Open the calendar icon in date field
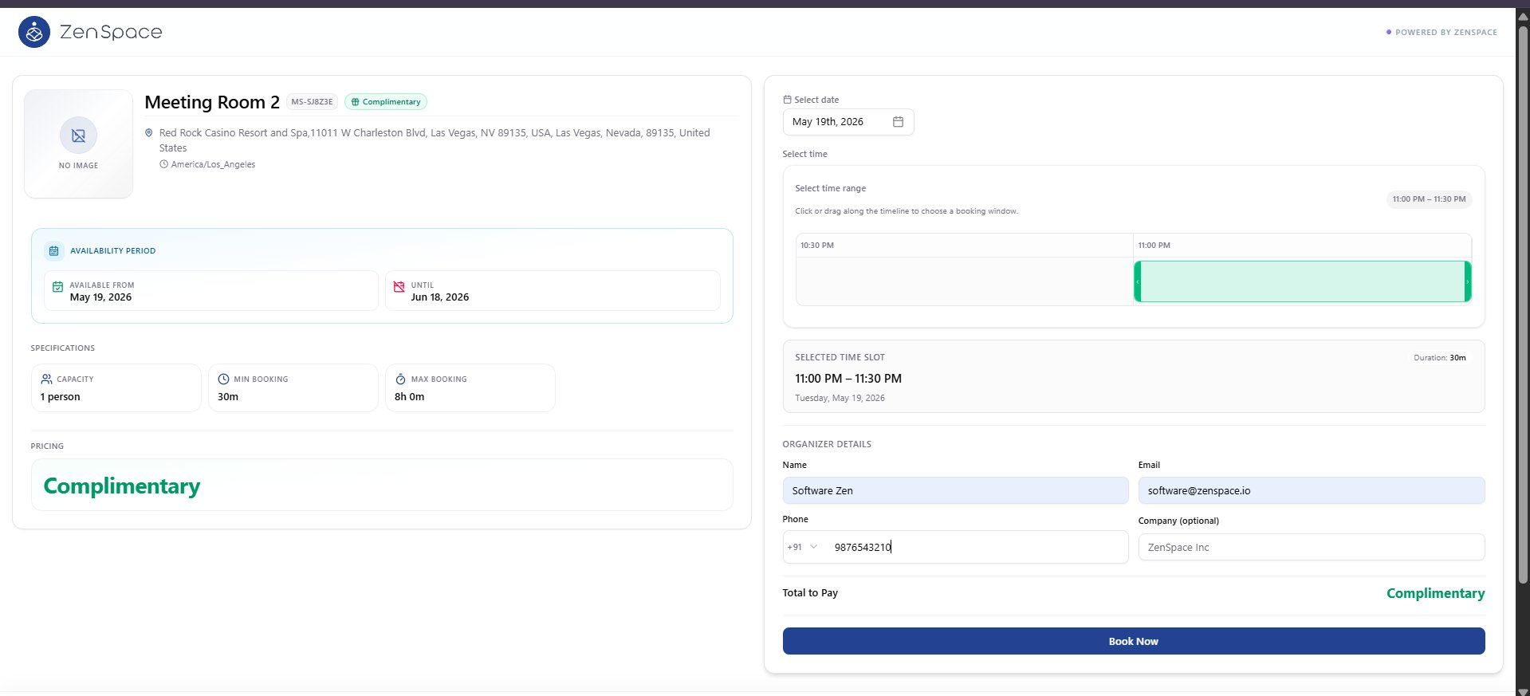The width and height of the screenshot is (1530, 696). point(898,122)
